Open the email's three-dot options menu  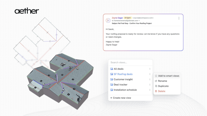pos(179,18)
